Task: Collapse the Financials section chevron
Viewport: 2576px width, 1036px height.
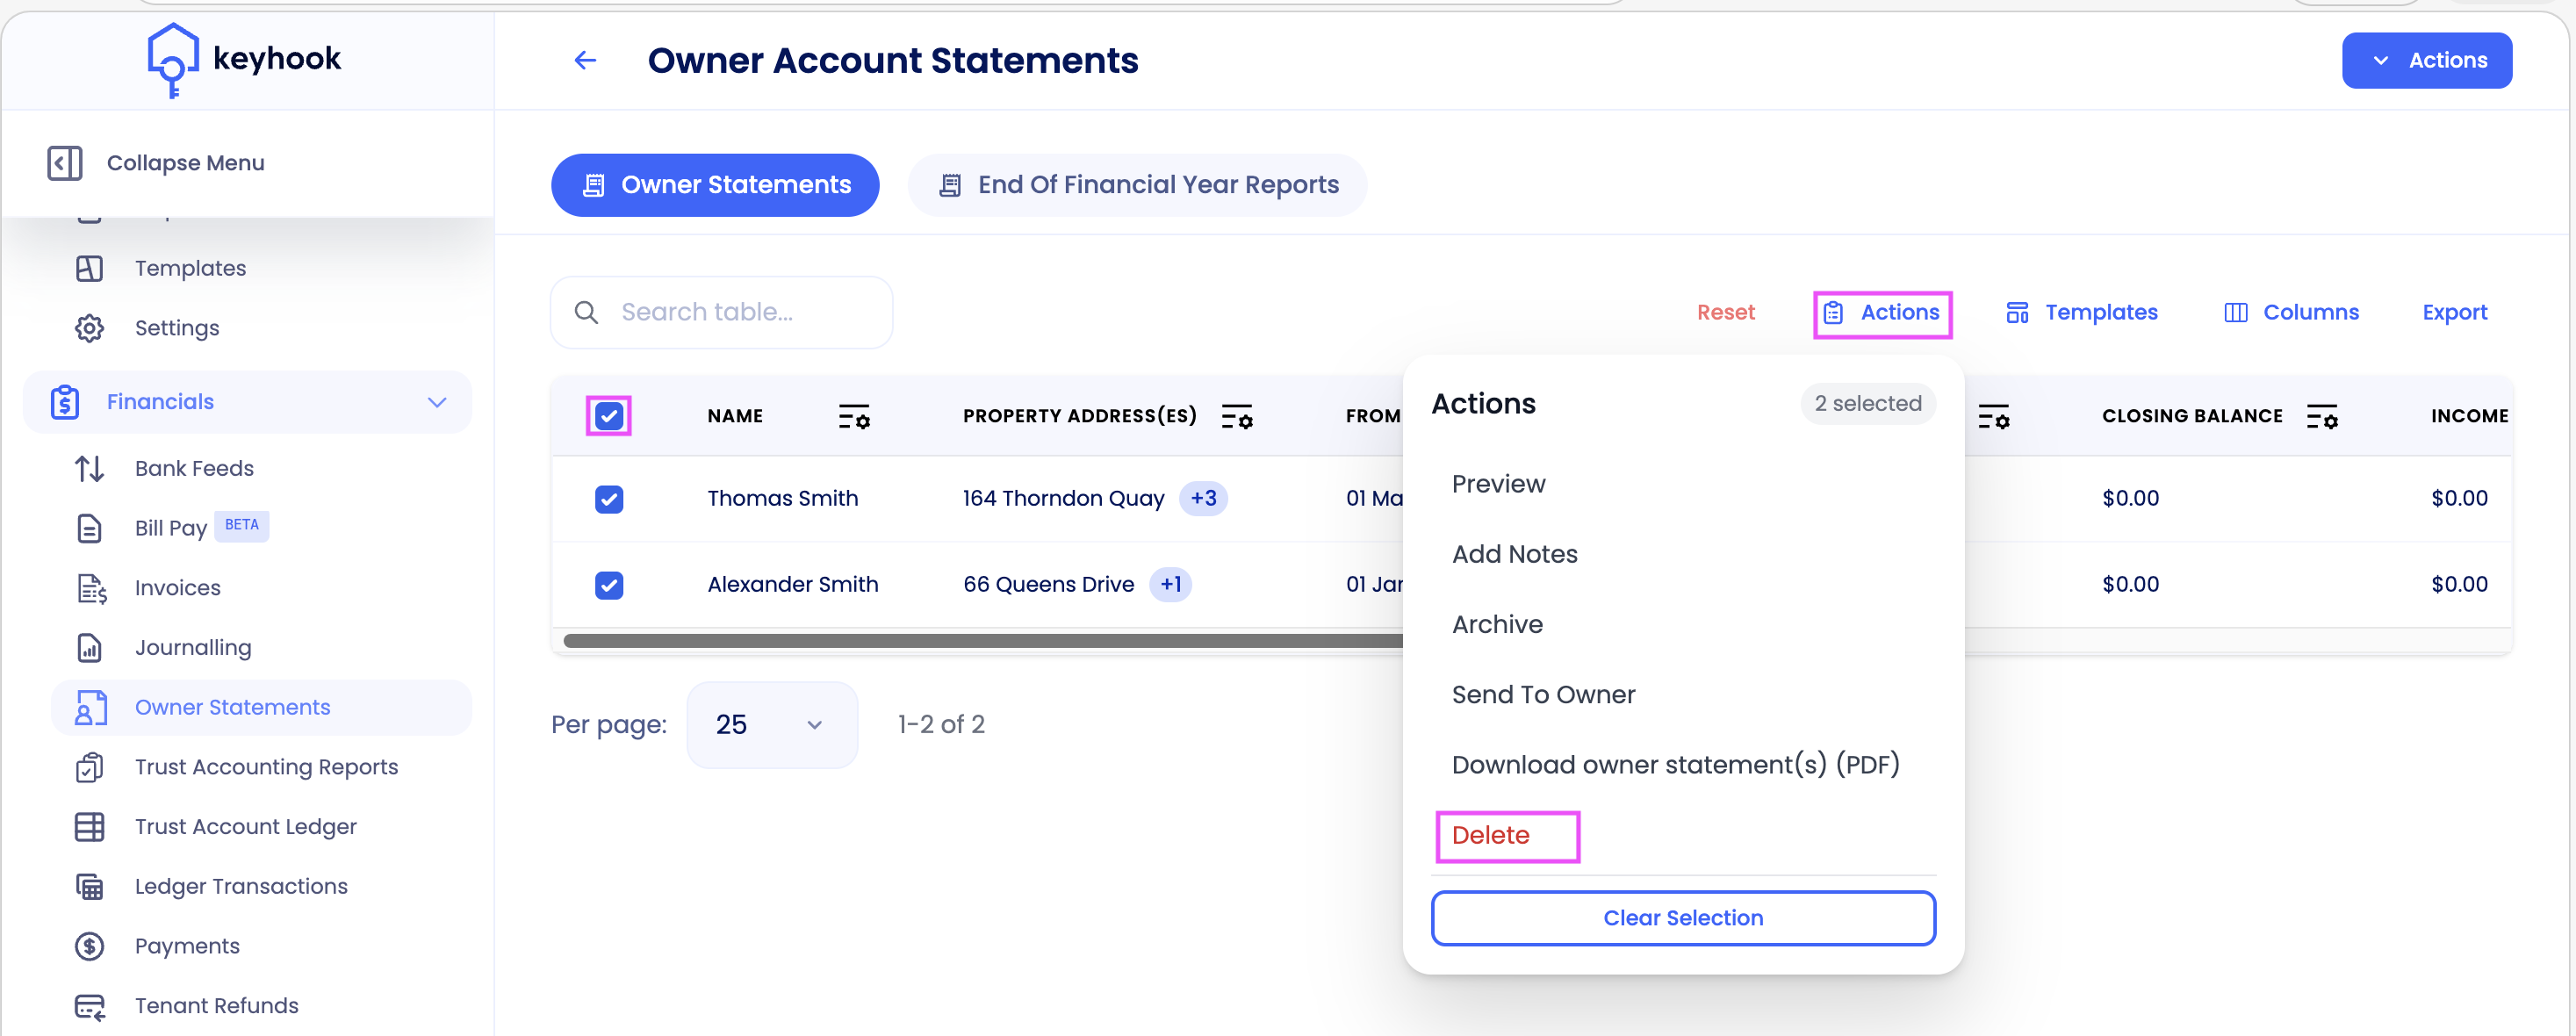Action: [x=437, y=402]
